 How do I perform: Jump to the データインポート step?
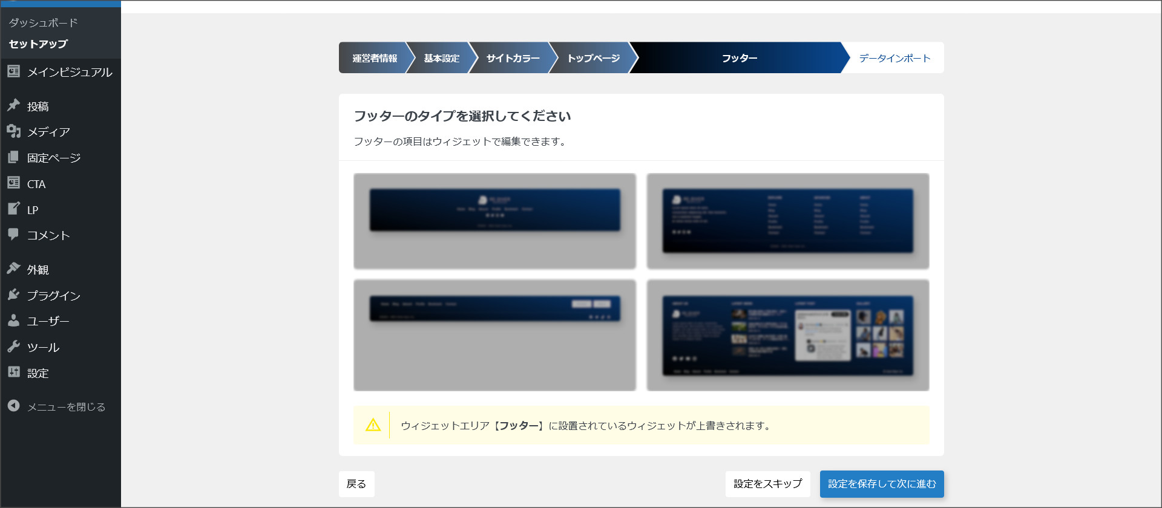point(894,58)
